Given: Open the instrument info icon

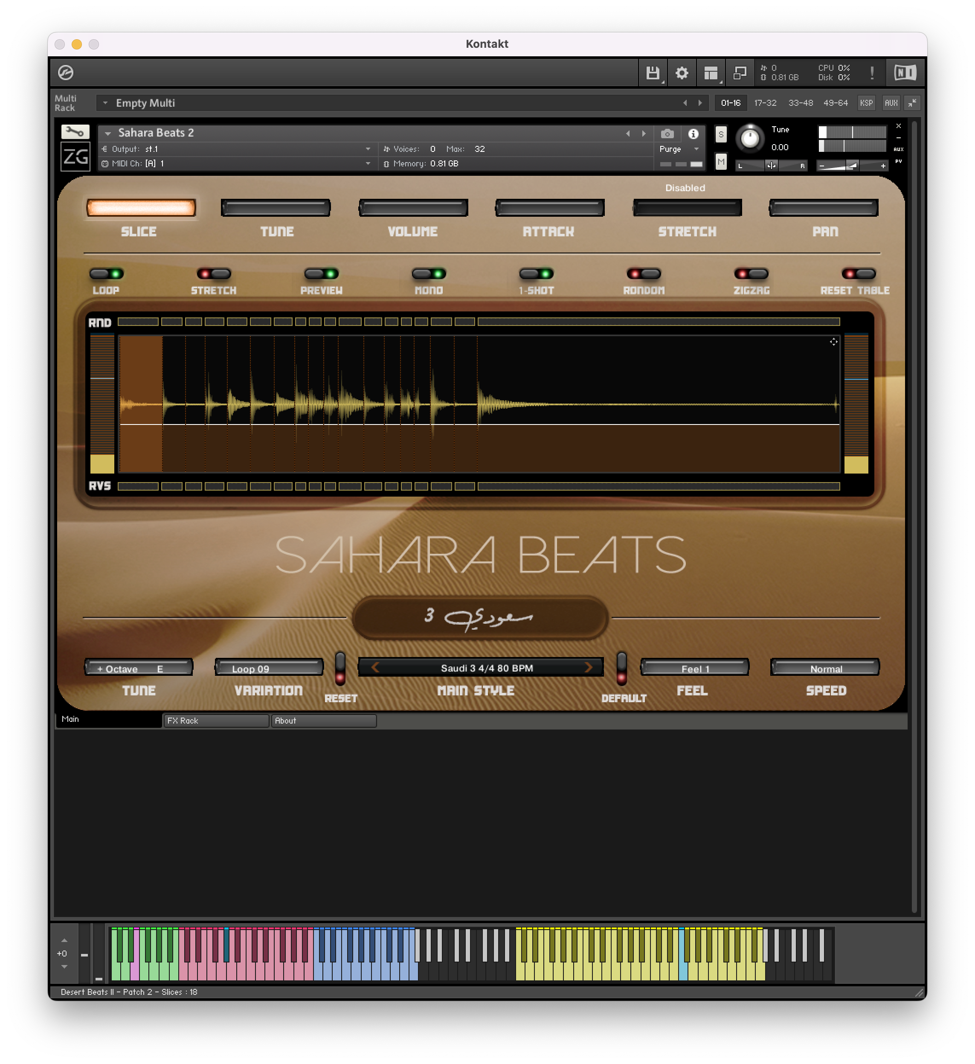Looking at the screenshot, I should coord(693,134).
